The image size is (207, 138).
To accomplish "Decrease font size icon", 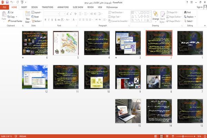I will pyautogui.click(x=71, y=14).
